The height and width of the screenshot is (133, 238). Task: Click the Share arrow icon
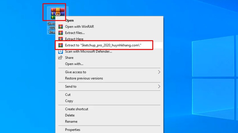click(x=60, y=58)
